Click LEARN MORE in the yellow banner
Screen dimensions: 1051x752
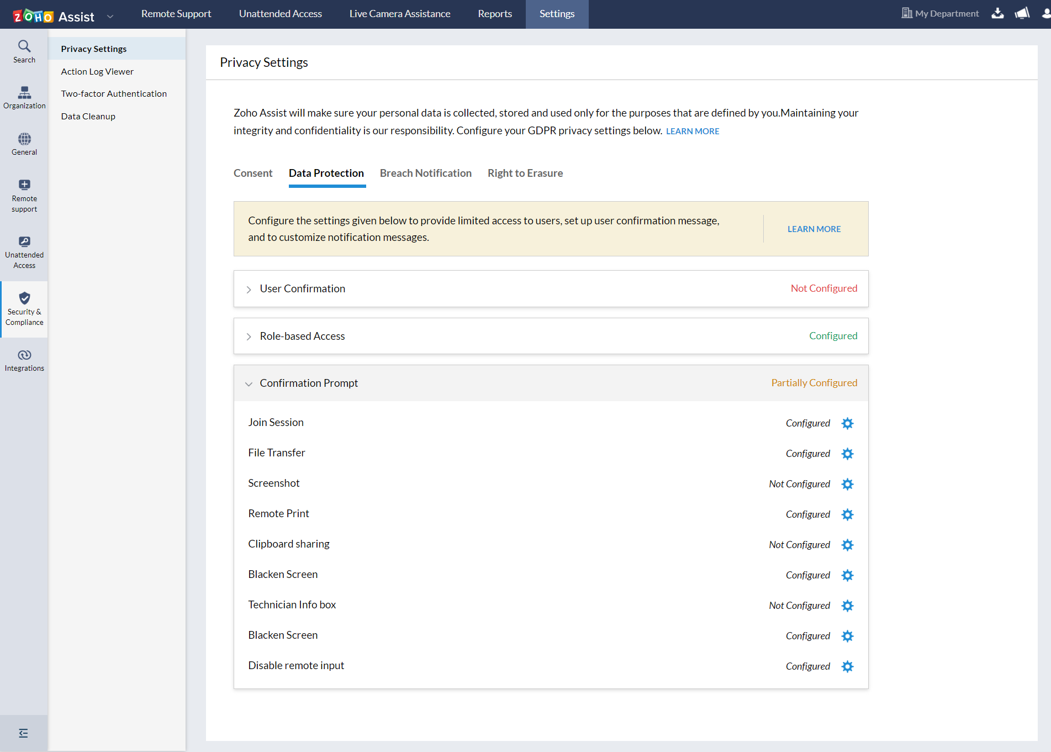pyautogui.click(x=814, y=228)
